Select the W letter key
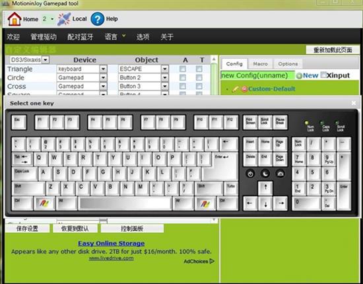 pos(55,159)
